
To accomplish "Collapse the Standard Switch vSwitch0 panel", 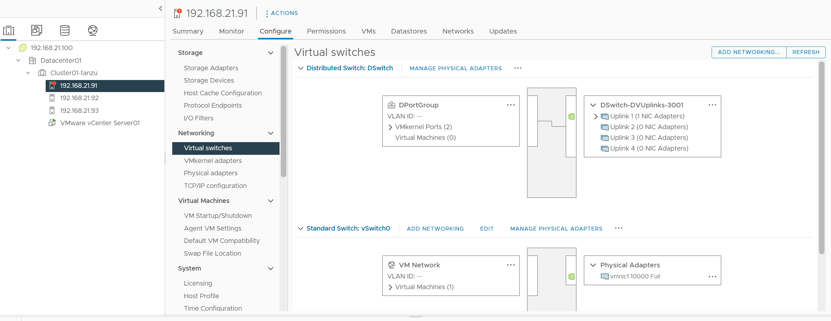I will click(301, 228).
